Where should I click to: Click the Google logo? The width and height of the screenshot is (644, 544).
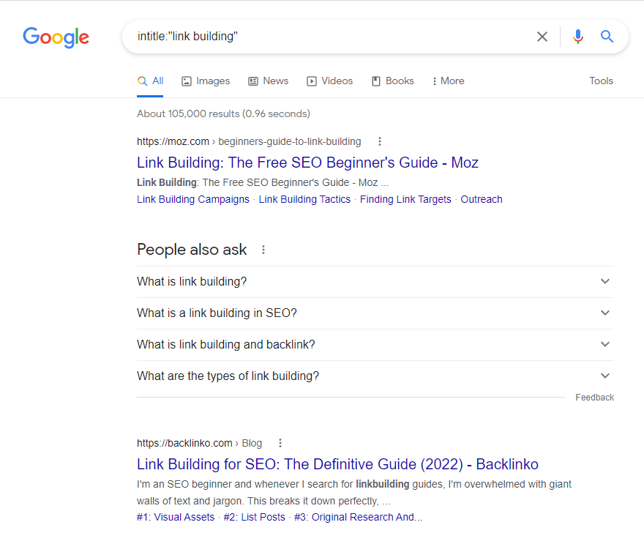[56, 37]
